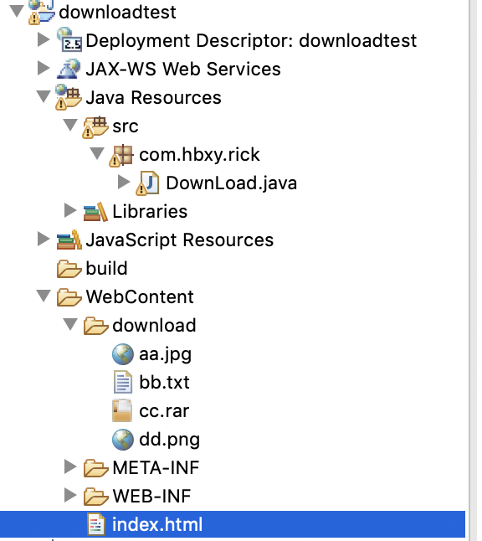Click the vertical scrollbar track
The image size is (482, 541).
[x=474, y=270]
